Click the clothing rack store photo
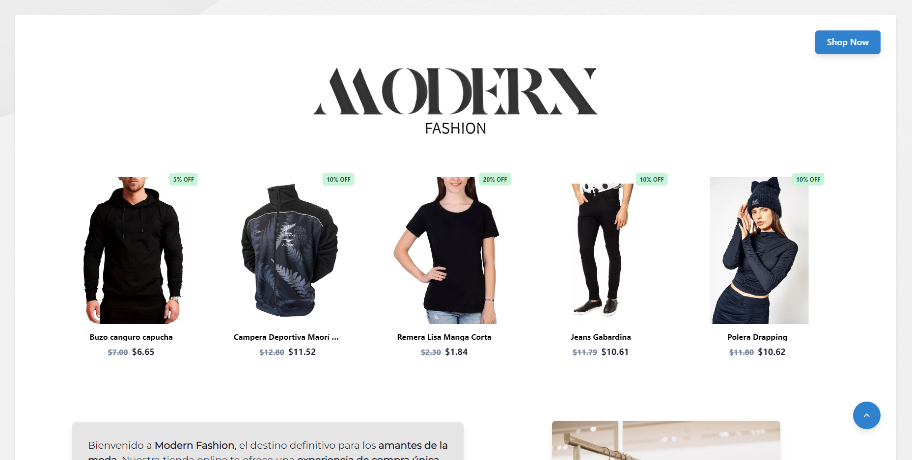 [666, 440]
